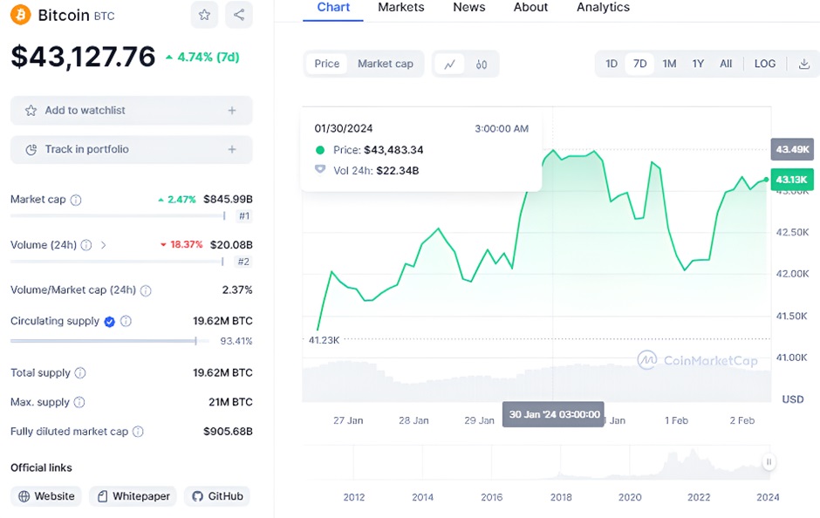Screen dimensions: 820x518
Task: Select the 1M time range
Action: click(x=669, y=64)
